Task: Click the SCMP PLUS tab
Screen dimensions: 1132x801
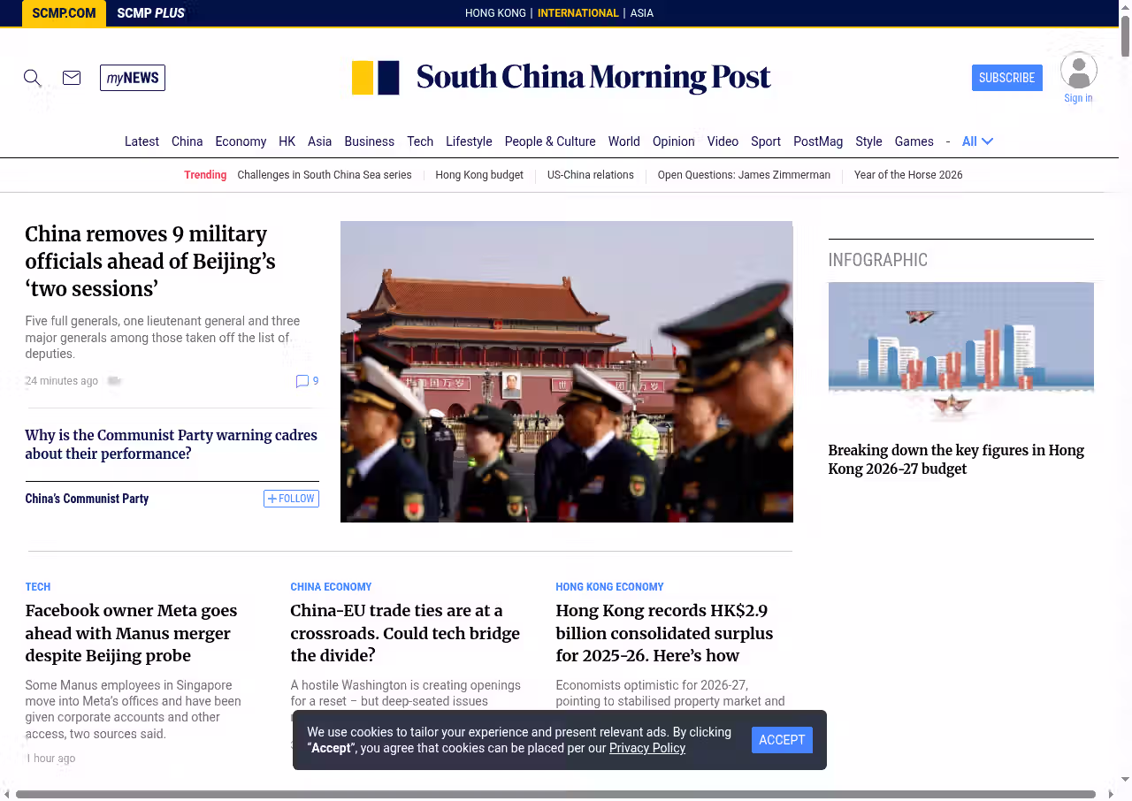Action: click(x=150, y=13)
